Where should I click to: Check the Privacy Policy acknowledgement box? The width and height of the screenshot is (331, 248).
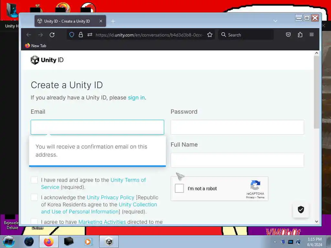(34, 198)
